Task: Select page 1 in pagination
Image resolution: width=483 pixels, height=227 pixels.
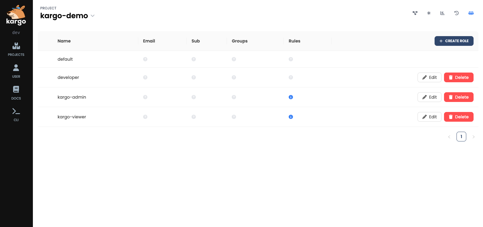Action: coord(461,137)
